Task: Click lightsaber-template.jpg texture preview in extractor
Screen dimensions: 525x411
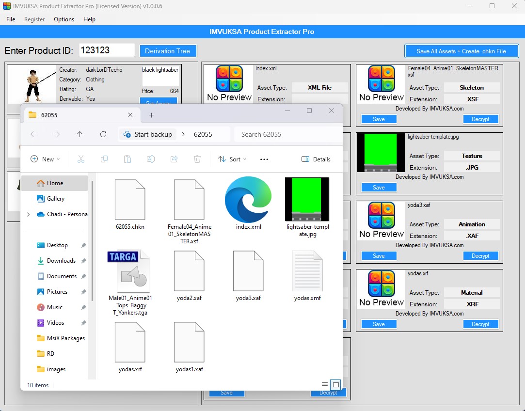Action: (x=381, y=153)
